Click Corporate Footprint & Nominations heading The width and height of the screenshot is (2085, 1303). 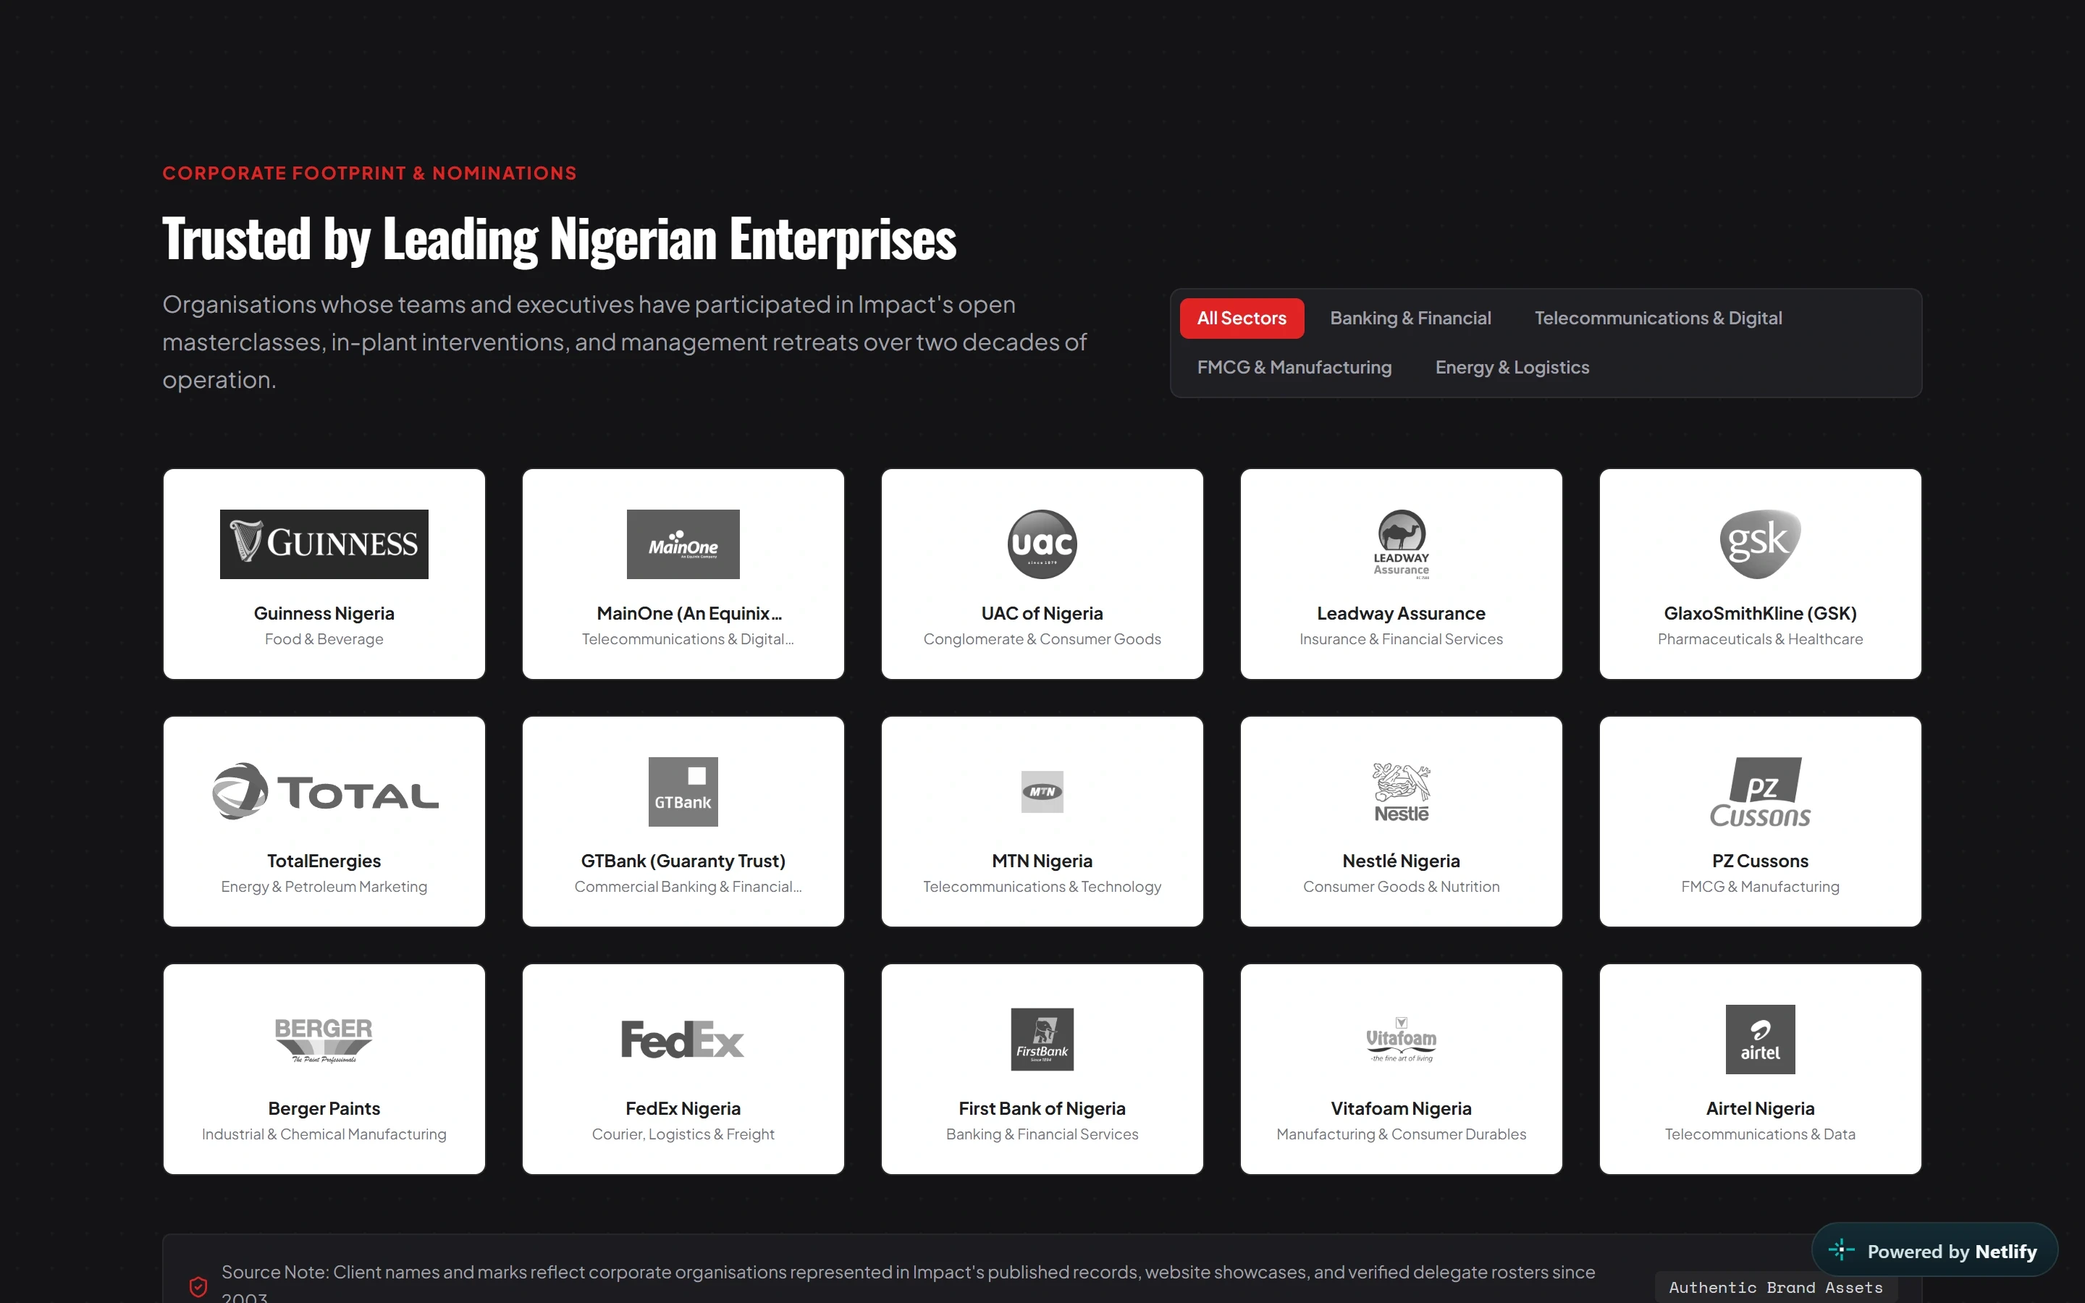(x=370, y=173)
